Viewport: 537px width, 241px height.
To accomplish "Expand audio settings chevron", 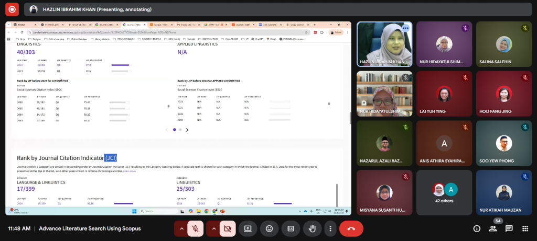I will [x=181, y=228].
